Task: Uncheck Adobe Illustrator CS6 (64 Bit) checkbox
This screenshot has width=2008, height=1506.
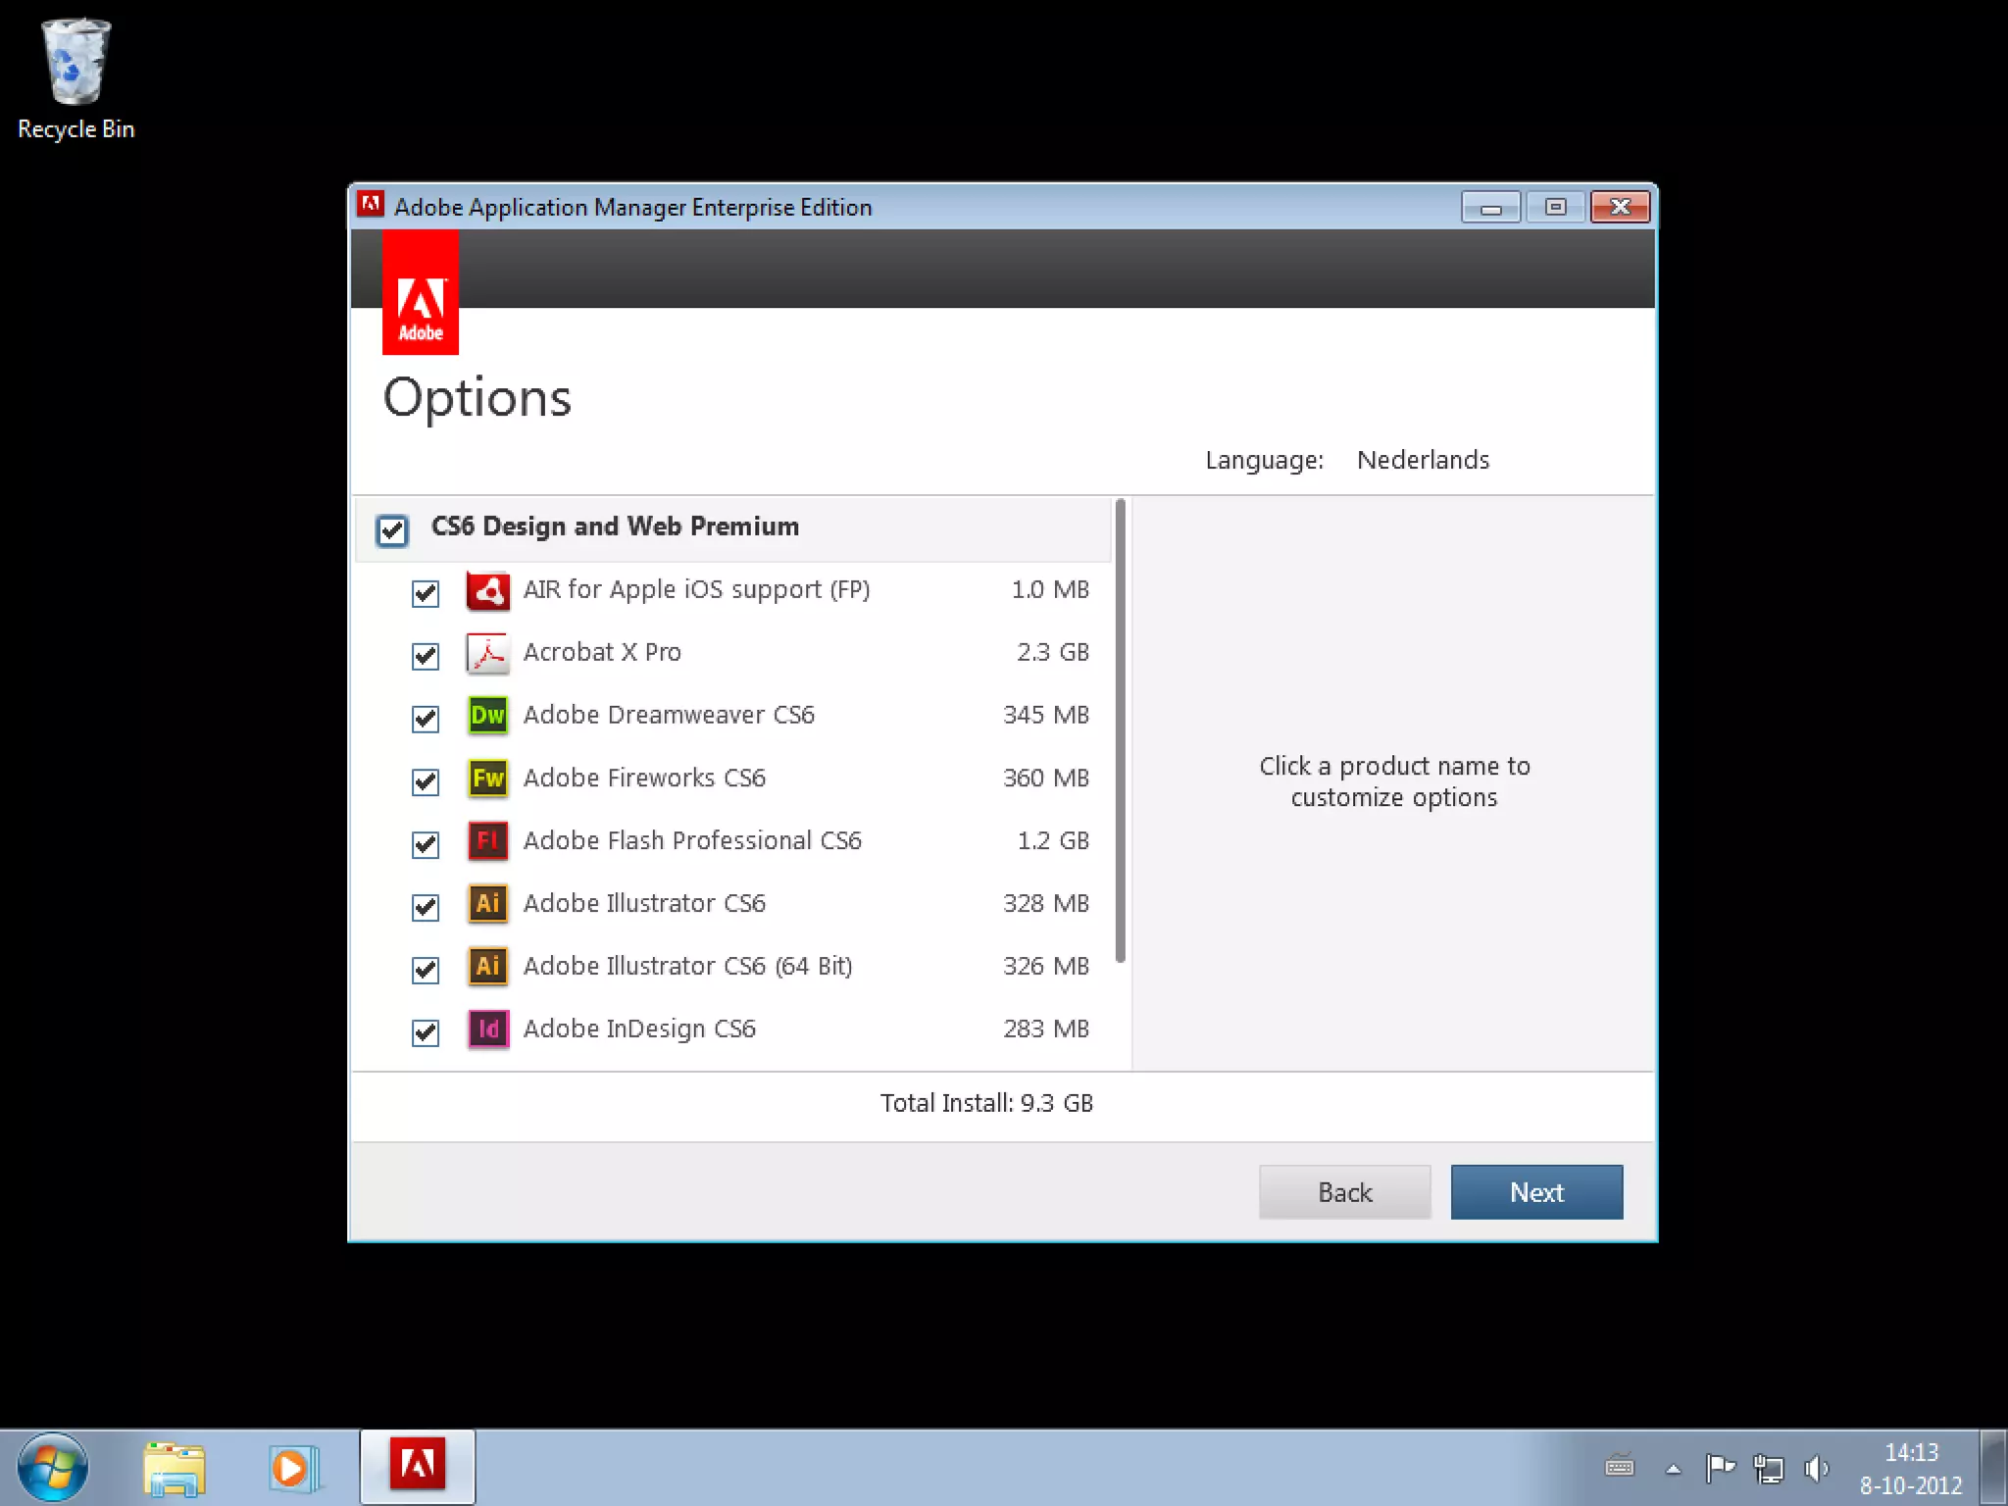Action: pos(426,970)
